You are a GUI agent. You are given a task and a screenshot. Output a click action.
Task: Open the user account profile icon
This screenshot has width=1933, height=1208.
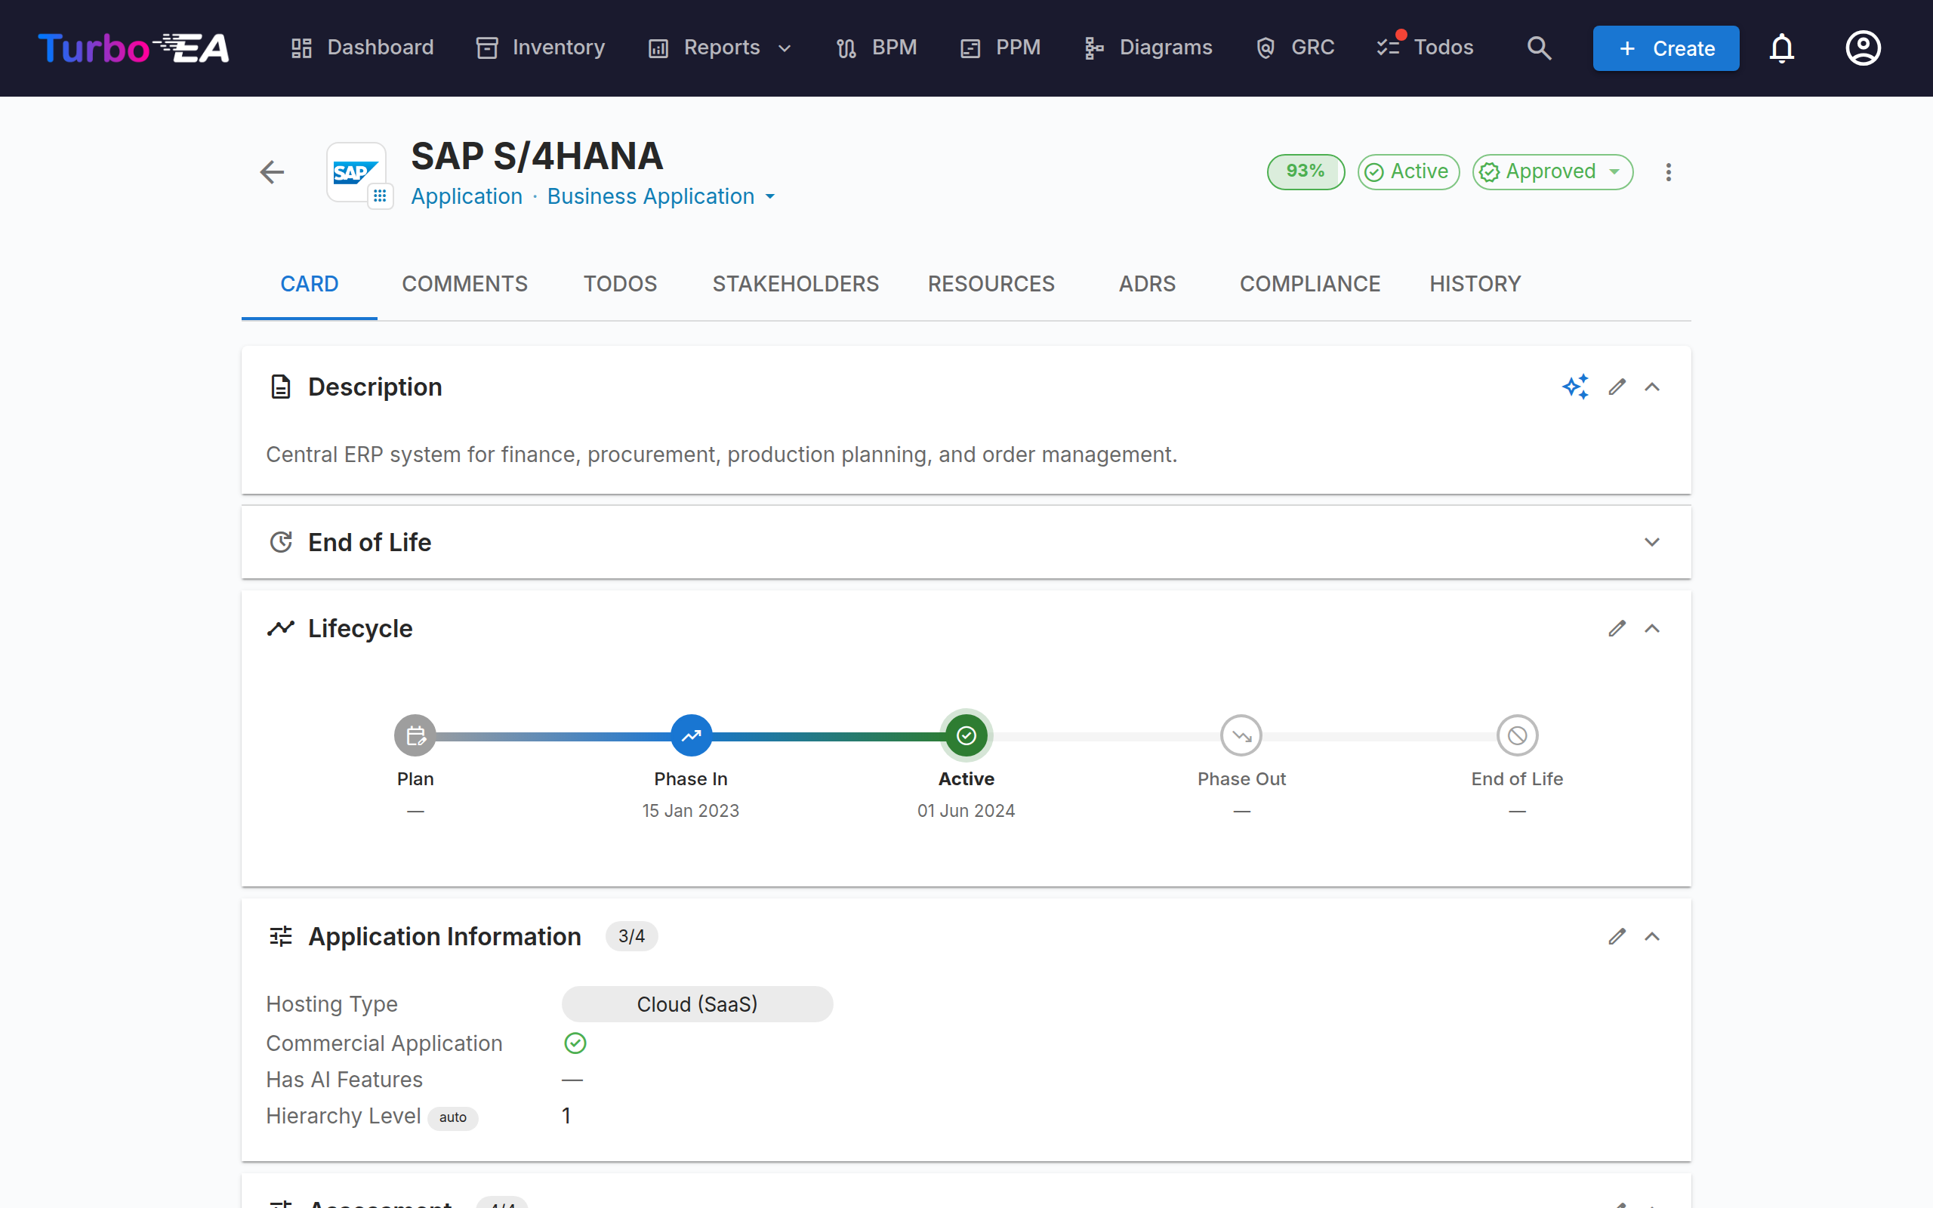click(x=1863, y=48)
